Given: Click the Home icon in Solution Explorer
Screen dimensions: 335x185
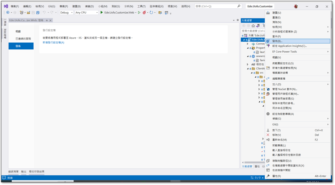Looking at the screenshot, I should click(253, 26).
